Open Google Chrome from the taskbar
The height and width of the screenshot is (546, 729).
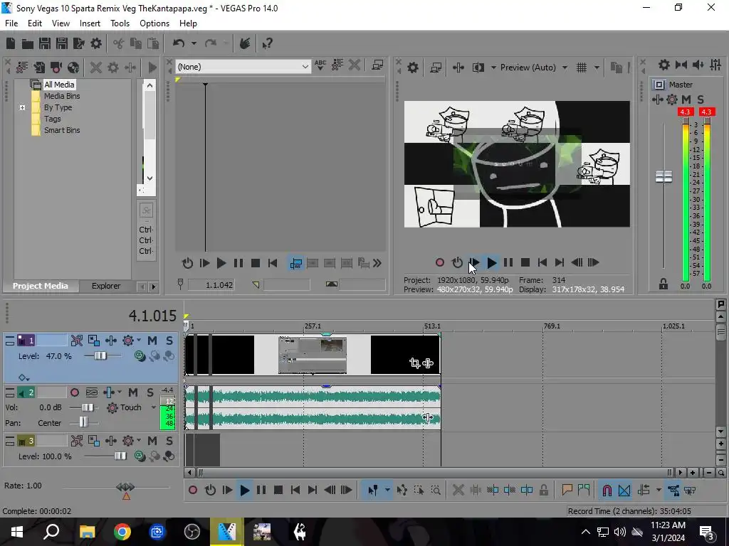122,532
